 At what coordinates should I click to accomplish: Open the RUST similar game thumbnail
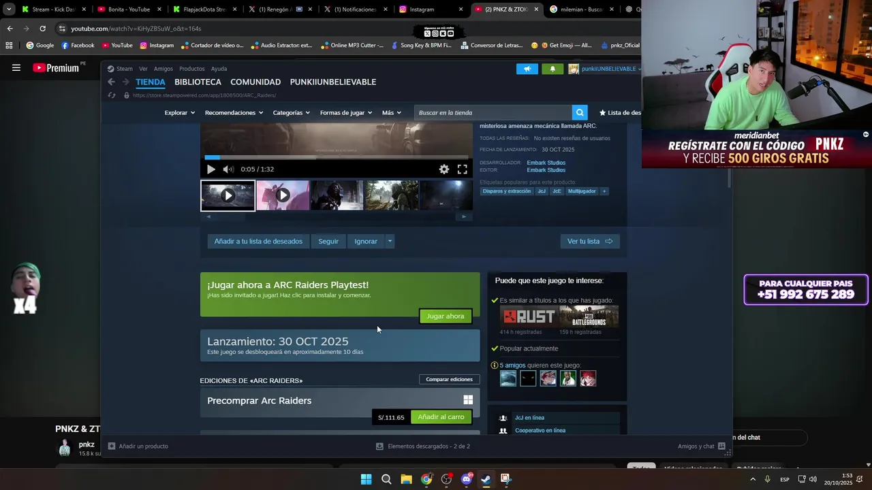pyautogui.click(x=529, y=316)
